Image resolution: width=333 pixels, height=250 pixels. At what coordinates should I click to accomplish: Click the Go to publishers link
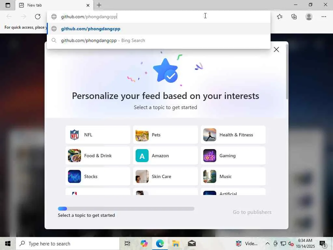(252, 212)
